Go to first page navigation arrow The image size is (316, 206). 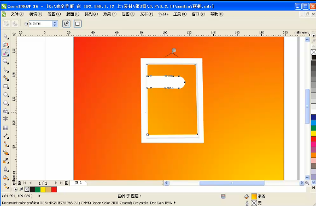pos(25,183)
